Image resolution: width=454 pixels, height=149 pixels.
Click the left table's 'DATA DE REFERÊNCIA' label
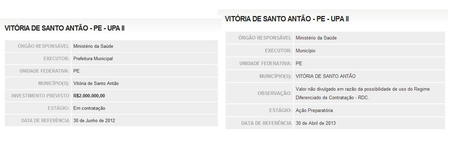click(45, 121)
